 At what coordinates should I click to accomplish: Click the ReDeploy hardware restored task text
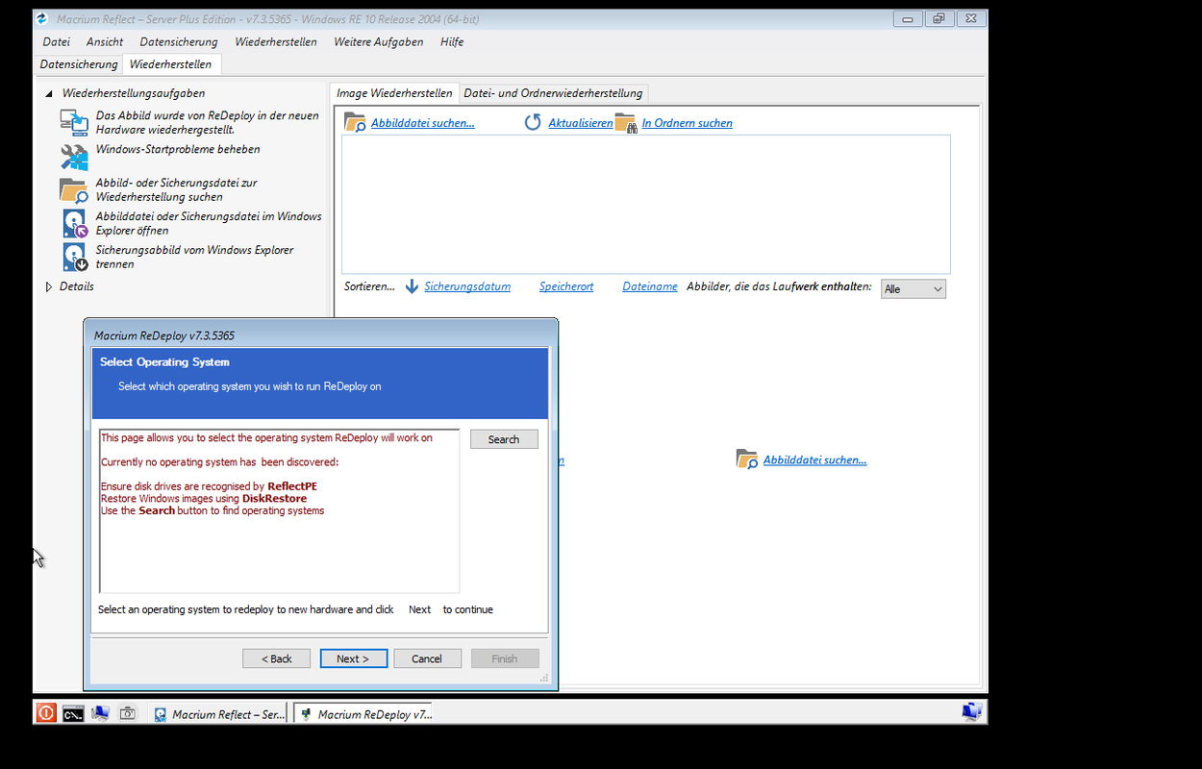pyautogui.click(x=208, y=122)
